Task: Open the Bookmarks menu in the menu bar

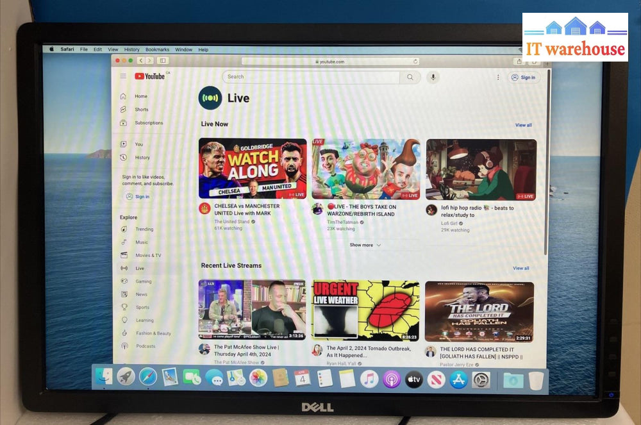Action: click(x=157, y=49)
